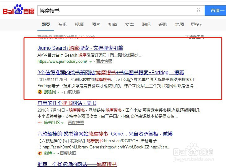Click the 搜狐网 source link
Screen dimensions: 226x167
[50, 92]
